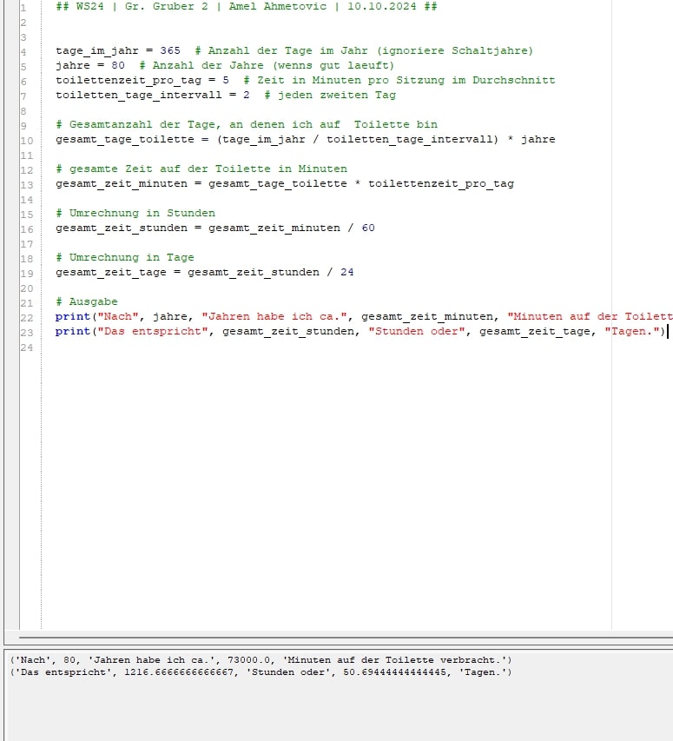The width and height of the screenshot is (673, 741).
Task: Click 'Minuten auf der Toilette verbracht.' in output
Action: pos(394,659)
